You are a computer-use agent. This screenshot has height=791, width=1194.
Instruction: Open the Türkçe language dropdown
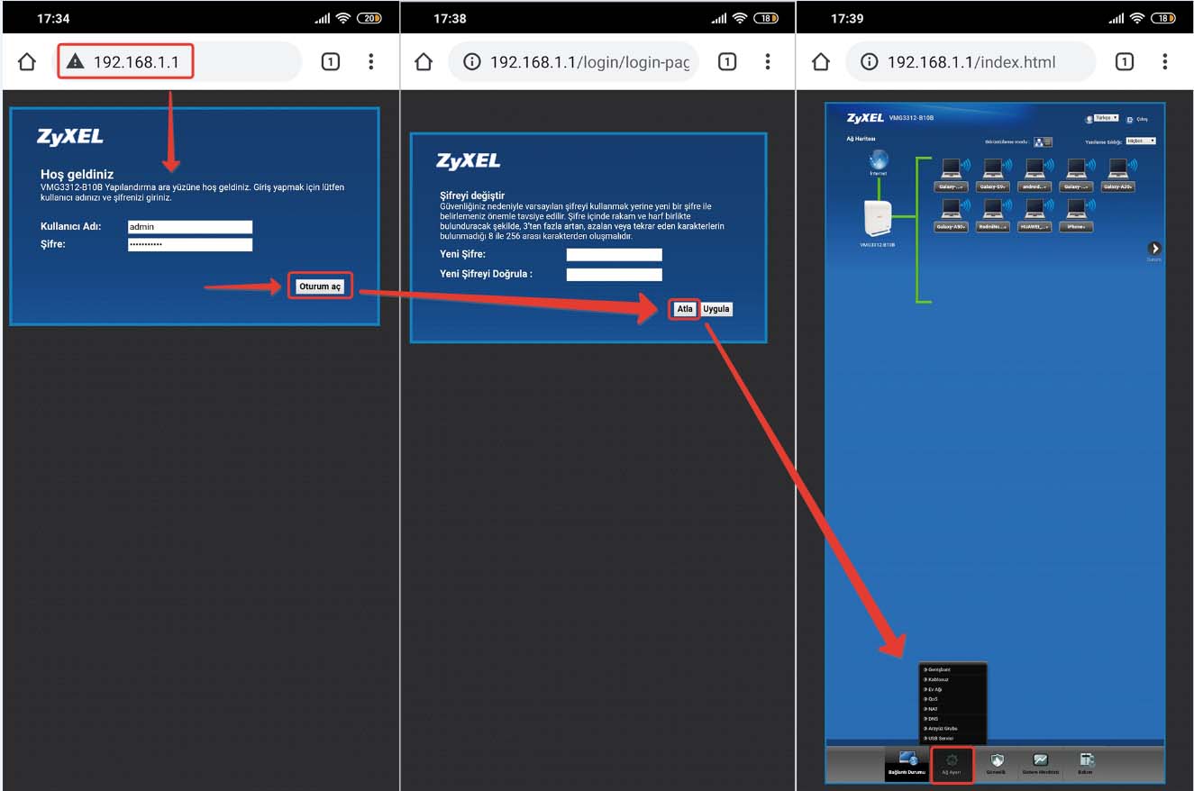pos(1106,118)
